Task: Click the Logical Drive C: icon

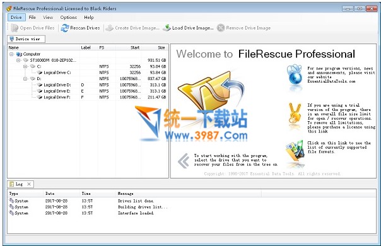Action: tap(40, 73)
